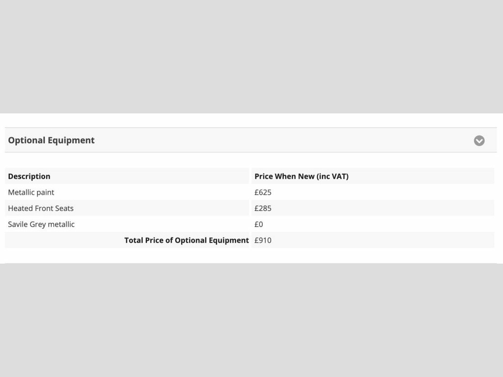Click Total Price of Optional Equipment label

(x=186, y=241)
